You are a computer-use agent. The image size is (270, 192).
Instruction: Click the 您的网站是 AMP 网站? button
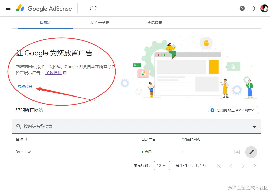[233, 110]
